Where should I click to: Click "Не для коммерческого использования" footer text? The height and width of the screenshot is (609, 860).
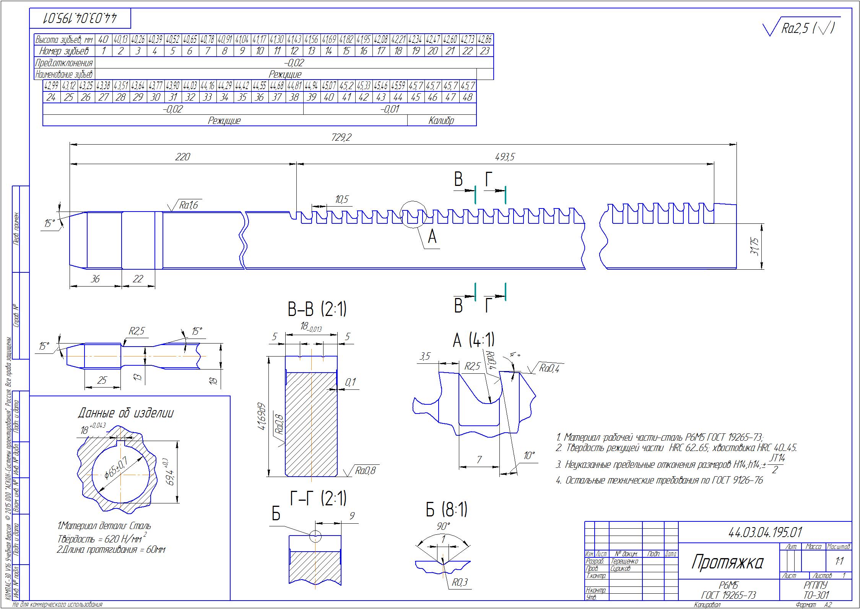(x=58, y=605)
